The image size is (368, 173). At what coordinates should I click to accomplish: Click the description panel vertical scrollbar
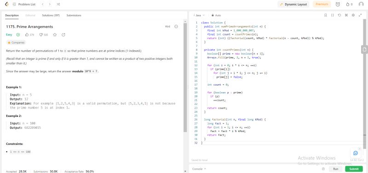click(185, 77)
